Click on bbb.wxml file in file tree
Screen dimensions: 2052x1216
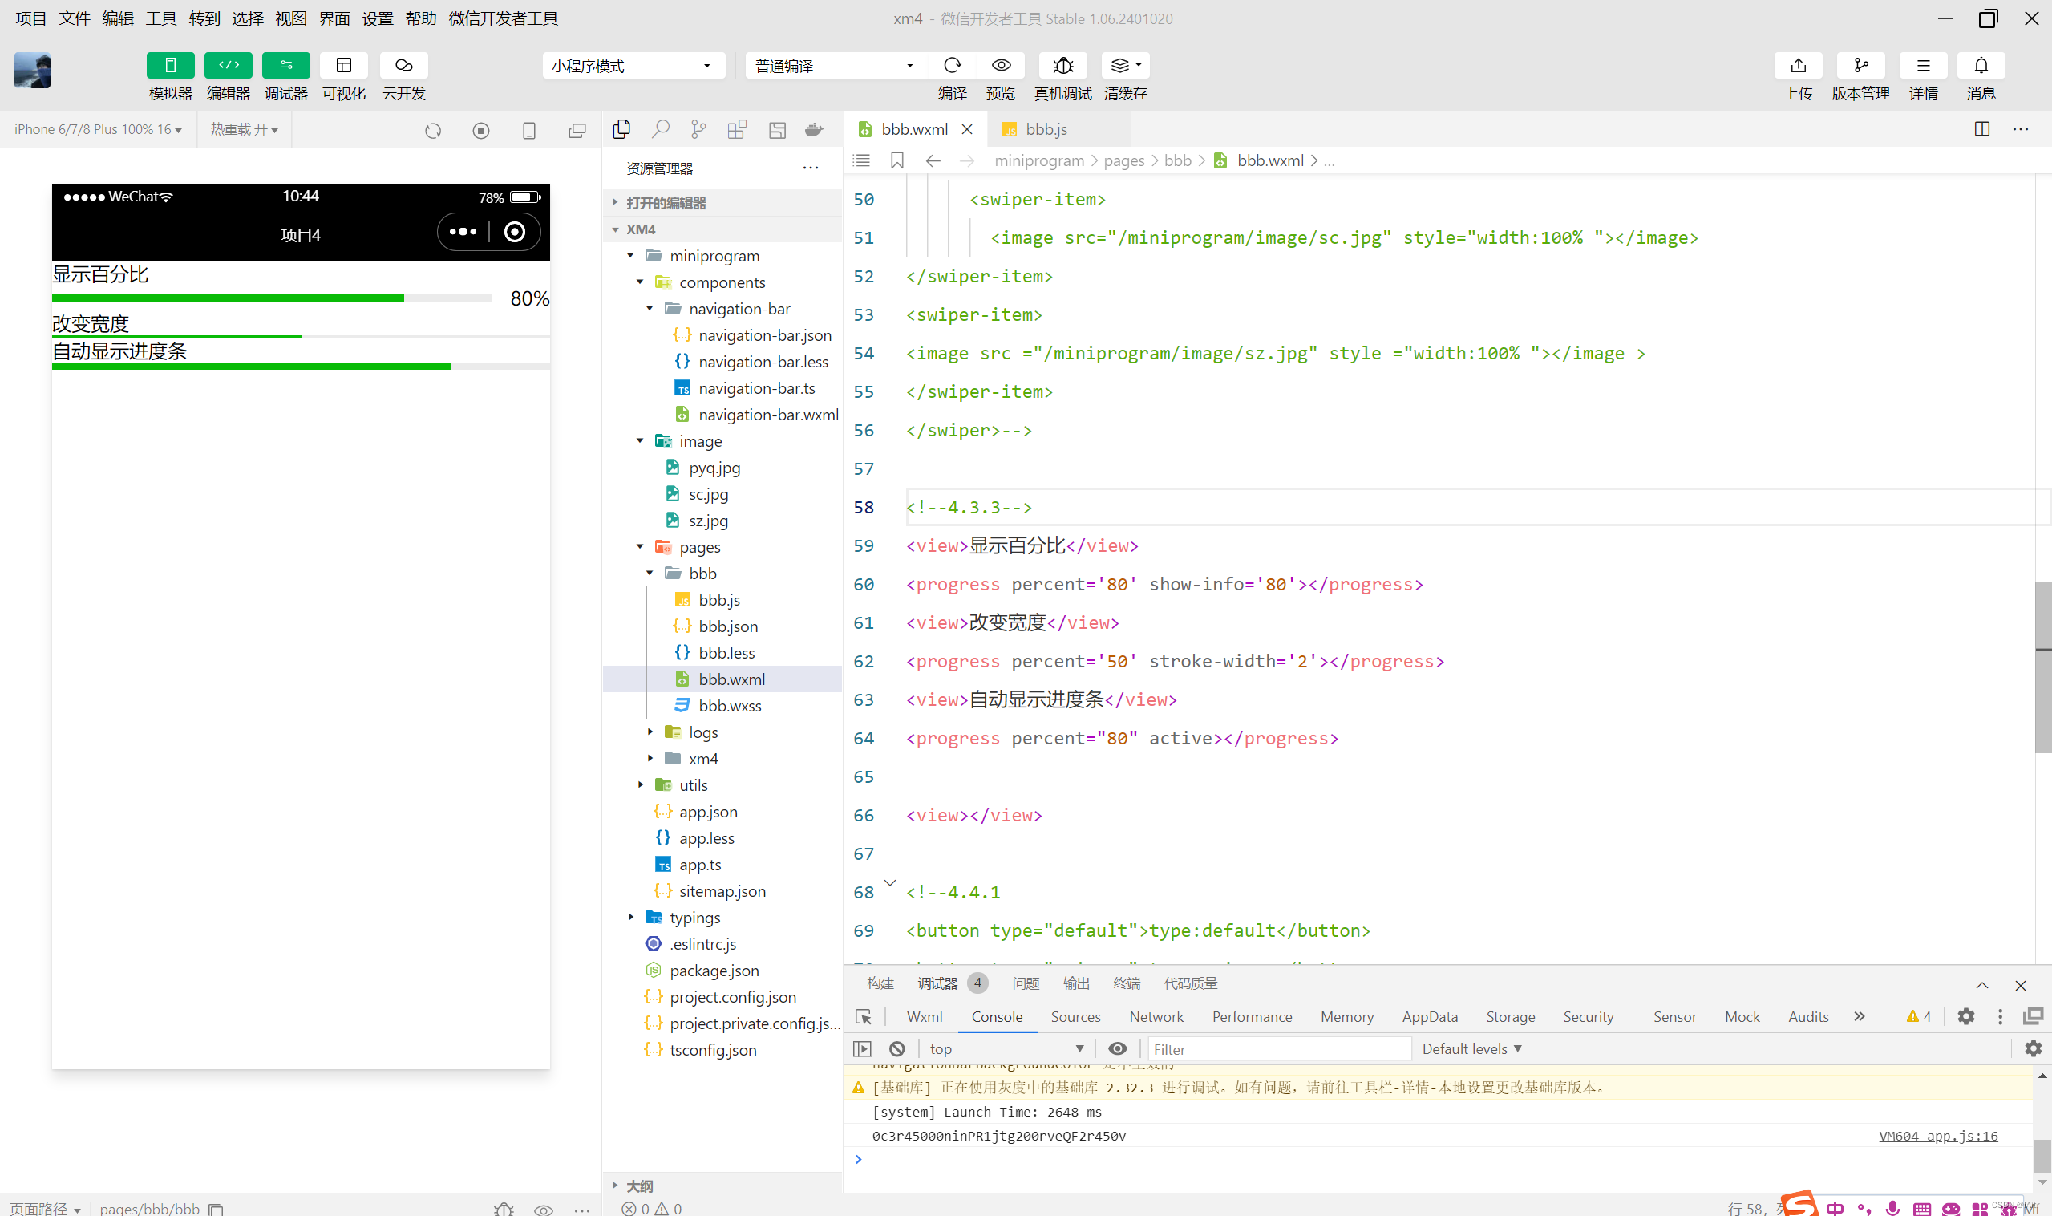pos(731,679)
